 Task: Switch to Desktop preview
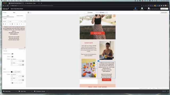click(x=90, y=12)
